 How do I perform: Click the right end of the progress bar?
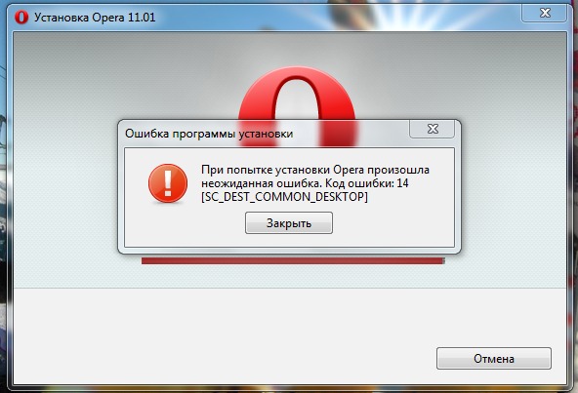click(x=442, y=260)
